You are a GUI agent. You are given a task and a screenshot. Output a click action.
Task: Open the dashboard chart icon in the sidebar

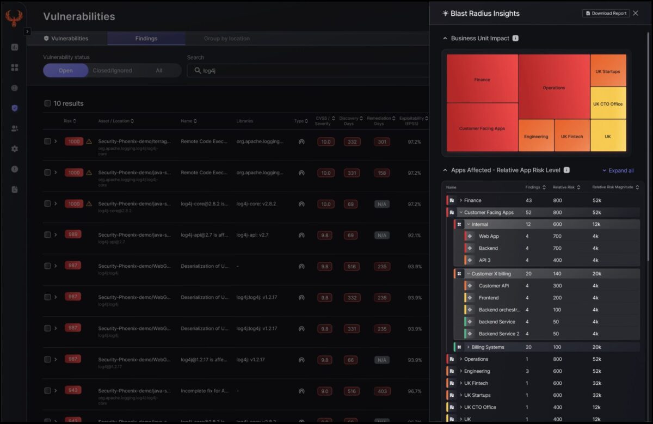[x=15, y=47]
